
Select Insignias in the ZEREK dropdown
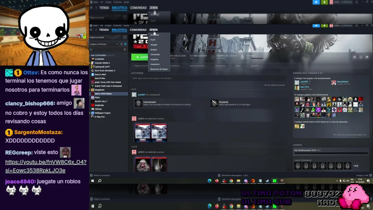[154, 59]
